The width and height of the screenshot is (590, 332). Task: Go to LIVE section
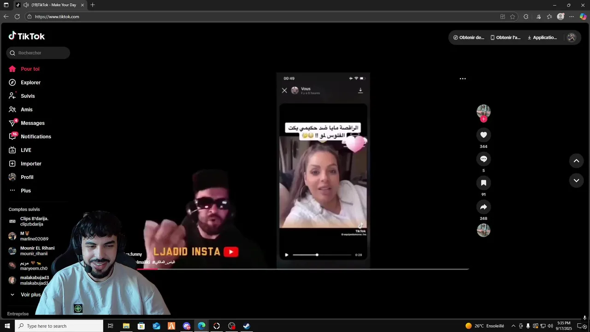[20, 150]
